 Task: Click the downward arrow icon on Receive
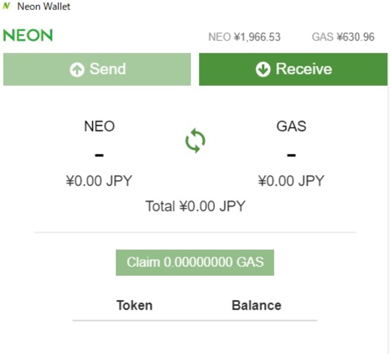(x=263, y=69)
